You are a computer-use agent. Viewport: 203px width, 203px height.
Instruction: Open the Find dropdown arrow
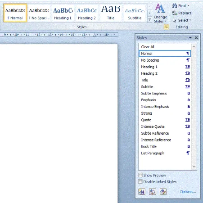[x=189, y=6]
